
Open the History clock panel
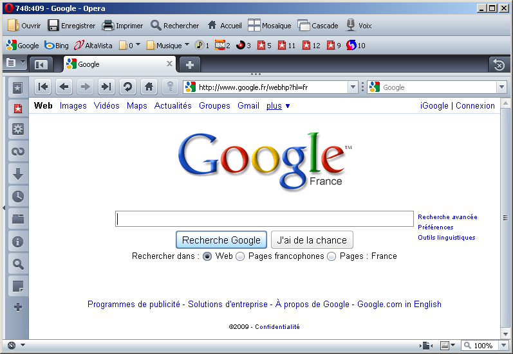pyautogui.click(x=17, y=196)
